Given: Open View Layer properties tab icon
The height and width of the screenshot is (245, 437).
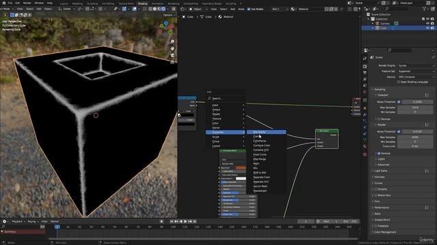Looking at the screenshot, I should (365, 79).
